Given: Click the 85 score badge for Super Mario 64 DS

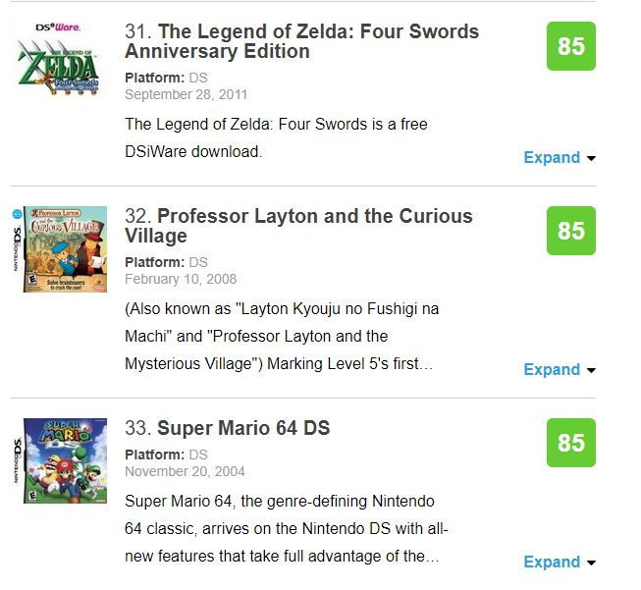Looking at the screenshot, I should tap(571, 443).
